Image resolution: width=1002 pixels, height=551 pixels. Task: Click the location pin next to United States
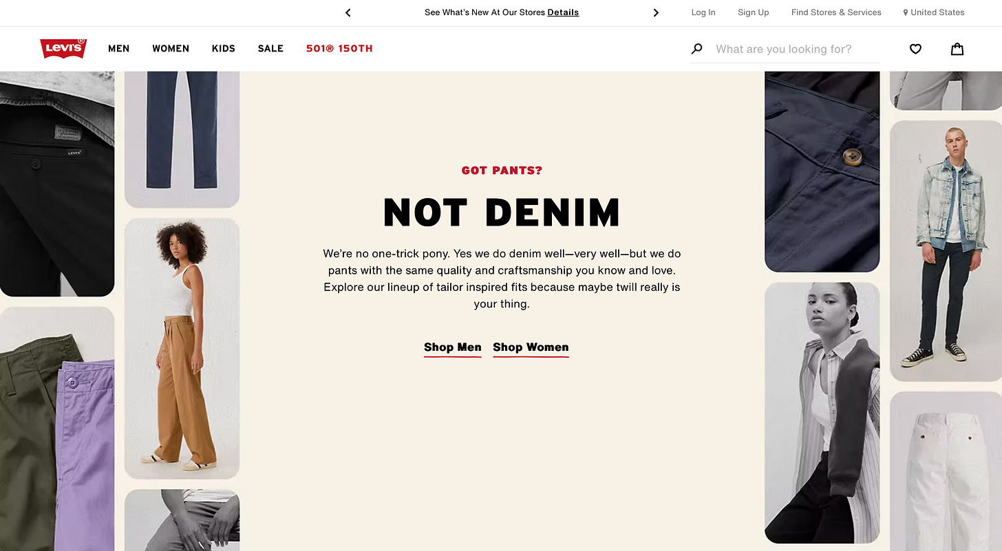(x=905, y=12)
